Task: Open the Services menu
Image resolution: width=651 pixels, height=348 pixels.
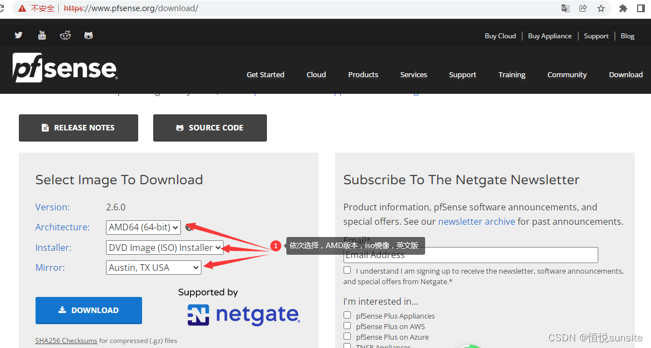Action: (413, 75)
